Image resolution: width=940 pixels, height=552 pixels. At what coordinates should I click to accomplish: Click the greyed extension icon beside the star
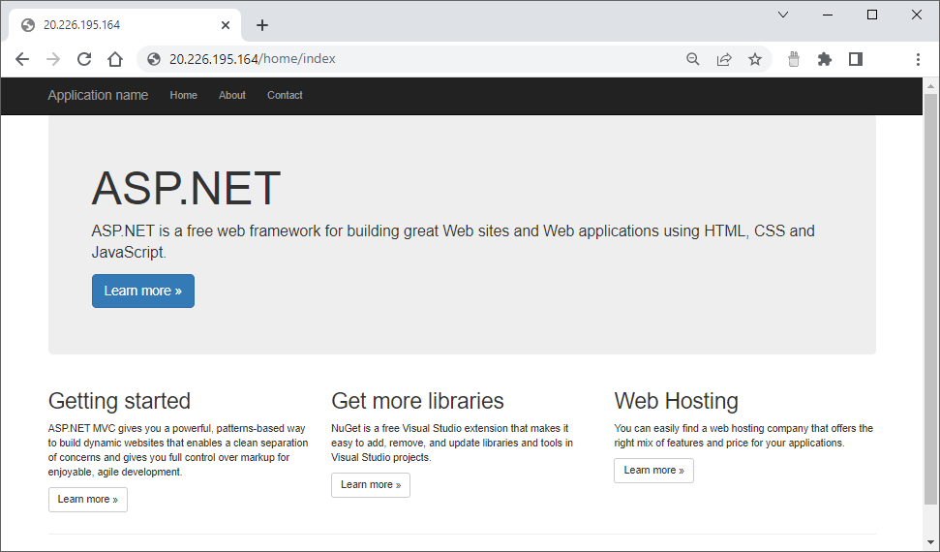[x=794, y=59]
